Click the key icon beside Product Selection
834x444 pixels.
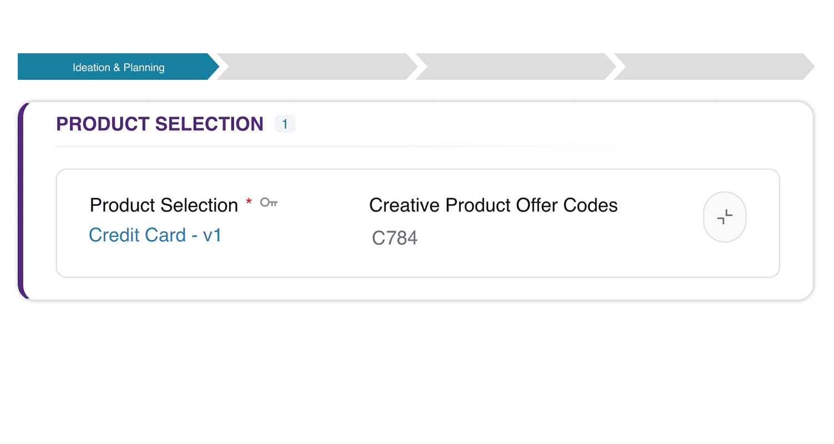point(269,203)
